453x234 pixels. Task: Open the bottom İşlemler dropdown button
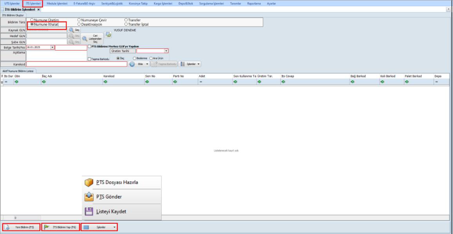coord(99,227)
